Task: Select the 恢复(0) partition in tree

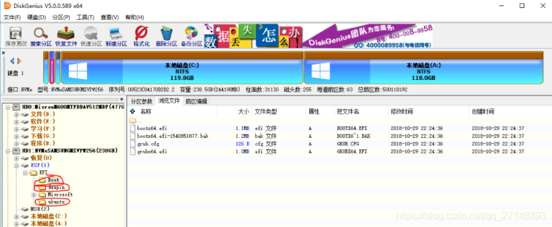Action: pos(41,157)
